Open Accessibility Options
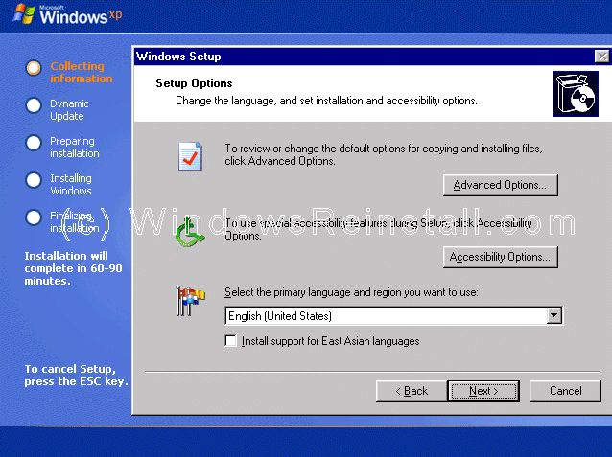The height and width of the screenshot is (457, 612). (x=500, y=257)
